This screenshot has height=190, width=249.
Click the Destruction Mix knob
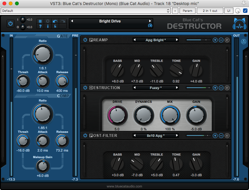tap(170, 115)
